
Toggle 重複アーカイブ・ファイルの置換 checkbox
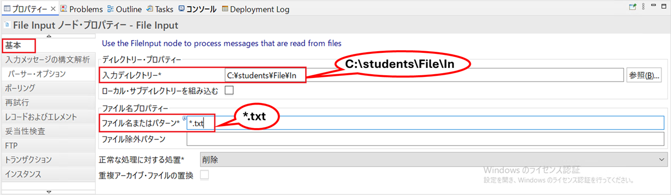pyautogui.click(x=204, y=175)
